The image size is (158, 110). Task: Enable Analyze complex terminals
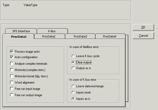12,64
